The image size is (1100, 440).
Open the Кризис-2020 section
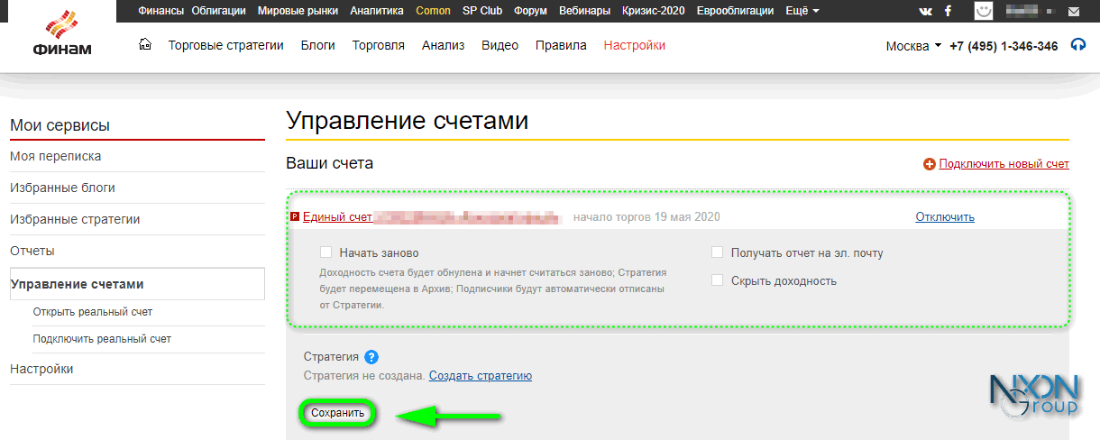653,11
